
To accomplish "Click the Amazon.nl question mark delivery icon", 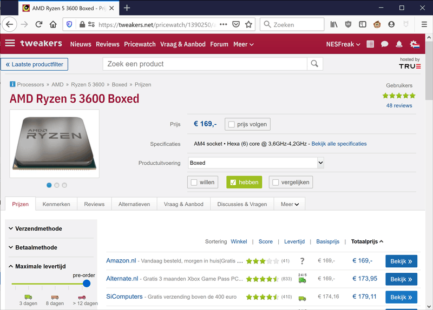I will tap(302, 261).
